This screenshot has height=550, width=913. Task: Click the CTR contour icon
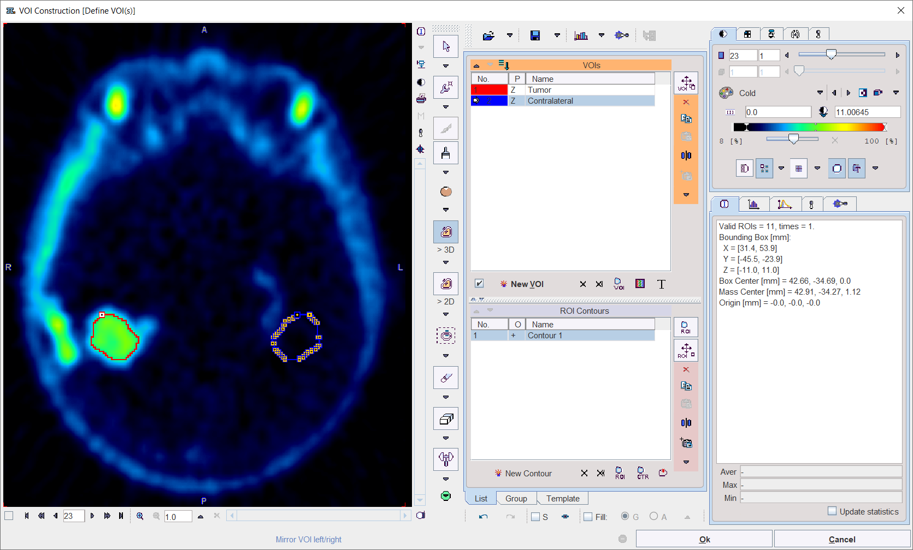tap(643, 473)
